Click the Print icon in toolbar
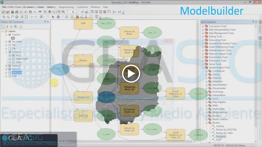Image resolution: width=262 pixels, height=147 pixels. pos(17,12)
